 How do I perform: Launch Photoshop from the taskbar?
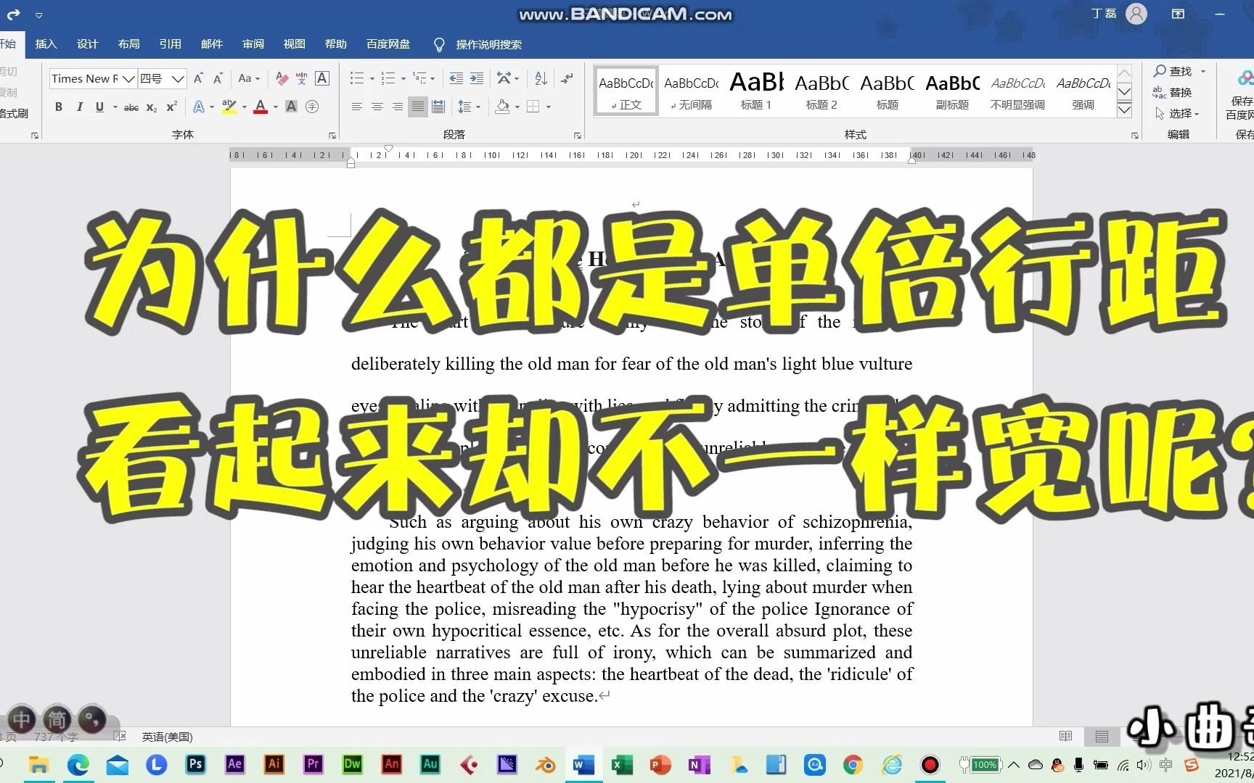click(195, 765)
